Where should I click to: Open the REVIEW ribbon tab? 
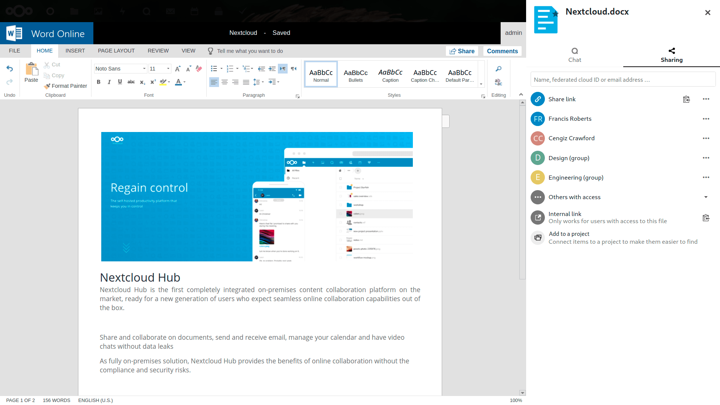point(158,51)
